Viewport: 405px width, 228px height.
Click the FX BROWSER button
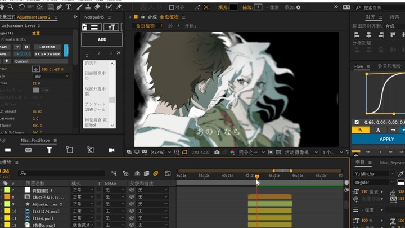click(x=47, y=54)
